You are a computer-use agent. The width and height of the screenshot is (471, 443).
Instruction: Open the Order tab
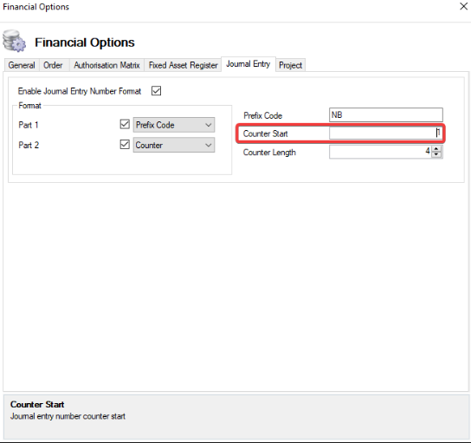pos(53,65)
